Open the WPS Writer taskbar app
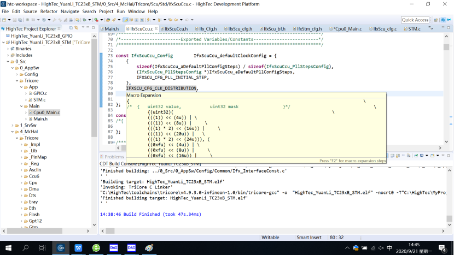This screenshot has height=255, width=454. pyautogui.click(x=78, y=248)
